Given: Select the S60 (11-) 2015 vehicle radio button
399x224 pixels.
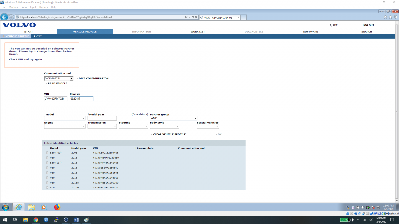Looking at the screenshot, I should tap(47, 163).
